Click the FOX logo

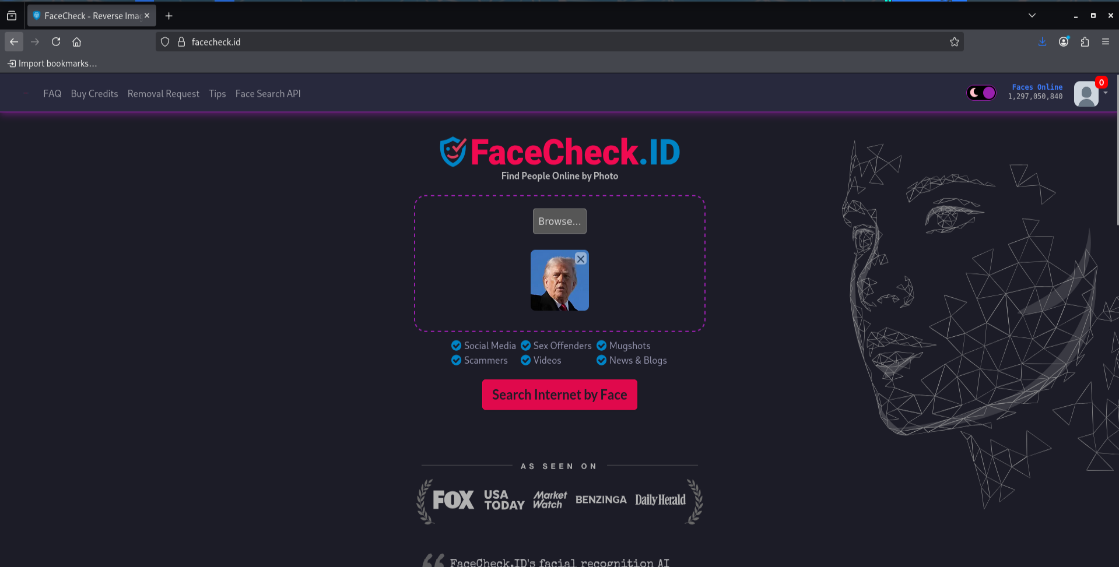click(453, 500)
